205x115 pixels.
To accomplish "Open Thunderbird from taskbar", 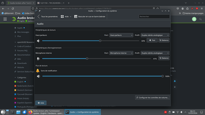I will click(24, 112).
